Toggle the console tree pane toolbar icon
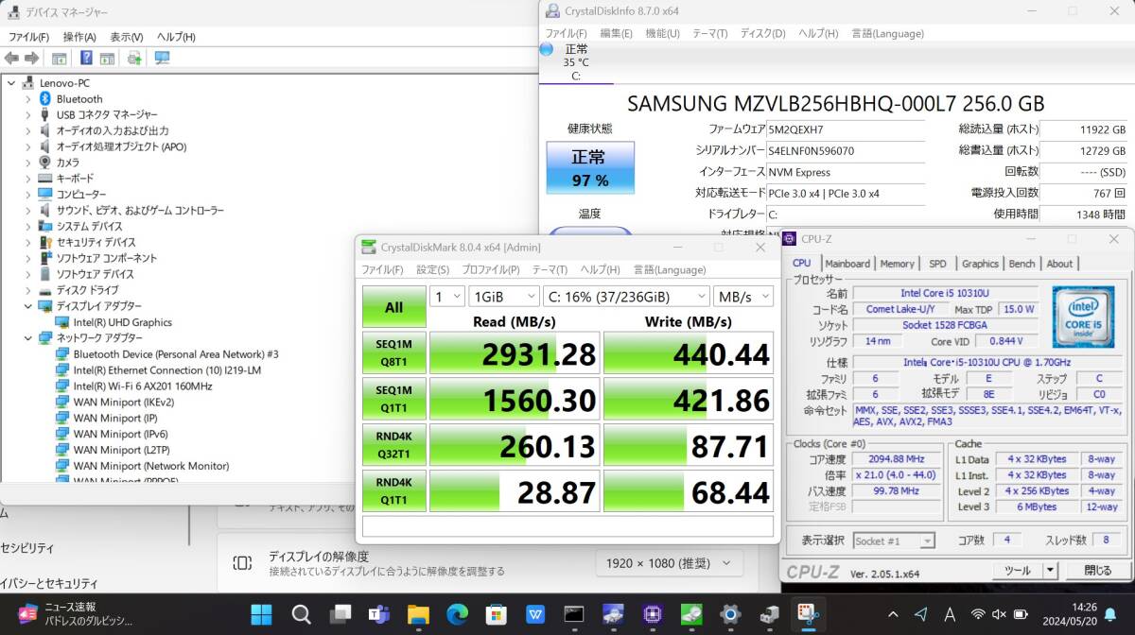Screen dimensions: 1135x635 pyautogui.click(x=61, y=58)
